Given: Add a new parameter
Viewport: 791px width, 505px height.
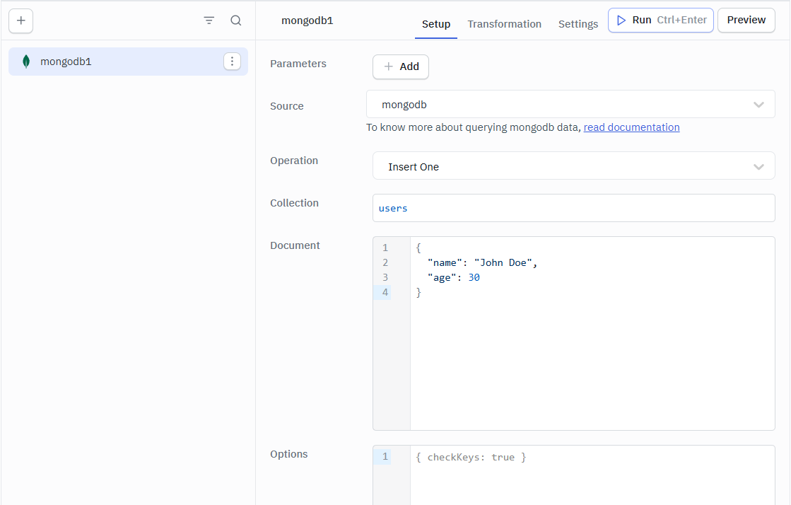Looking at the screenshot, I should pos(401,66).
